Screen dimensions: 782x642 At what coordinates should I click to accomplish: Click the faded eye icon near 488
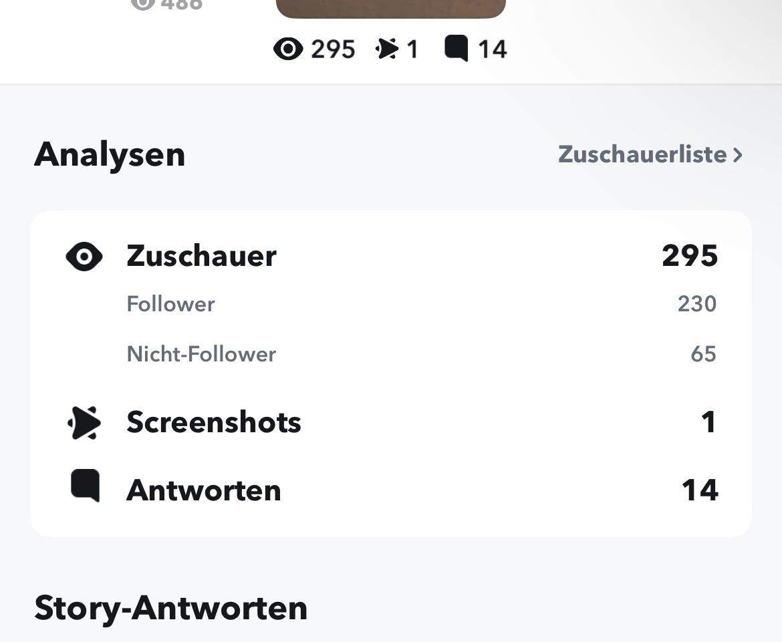click(142, 3)
